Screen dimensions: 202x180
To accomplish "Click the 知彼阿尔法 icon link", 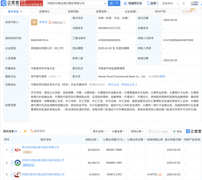I will click(133, 3).
